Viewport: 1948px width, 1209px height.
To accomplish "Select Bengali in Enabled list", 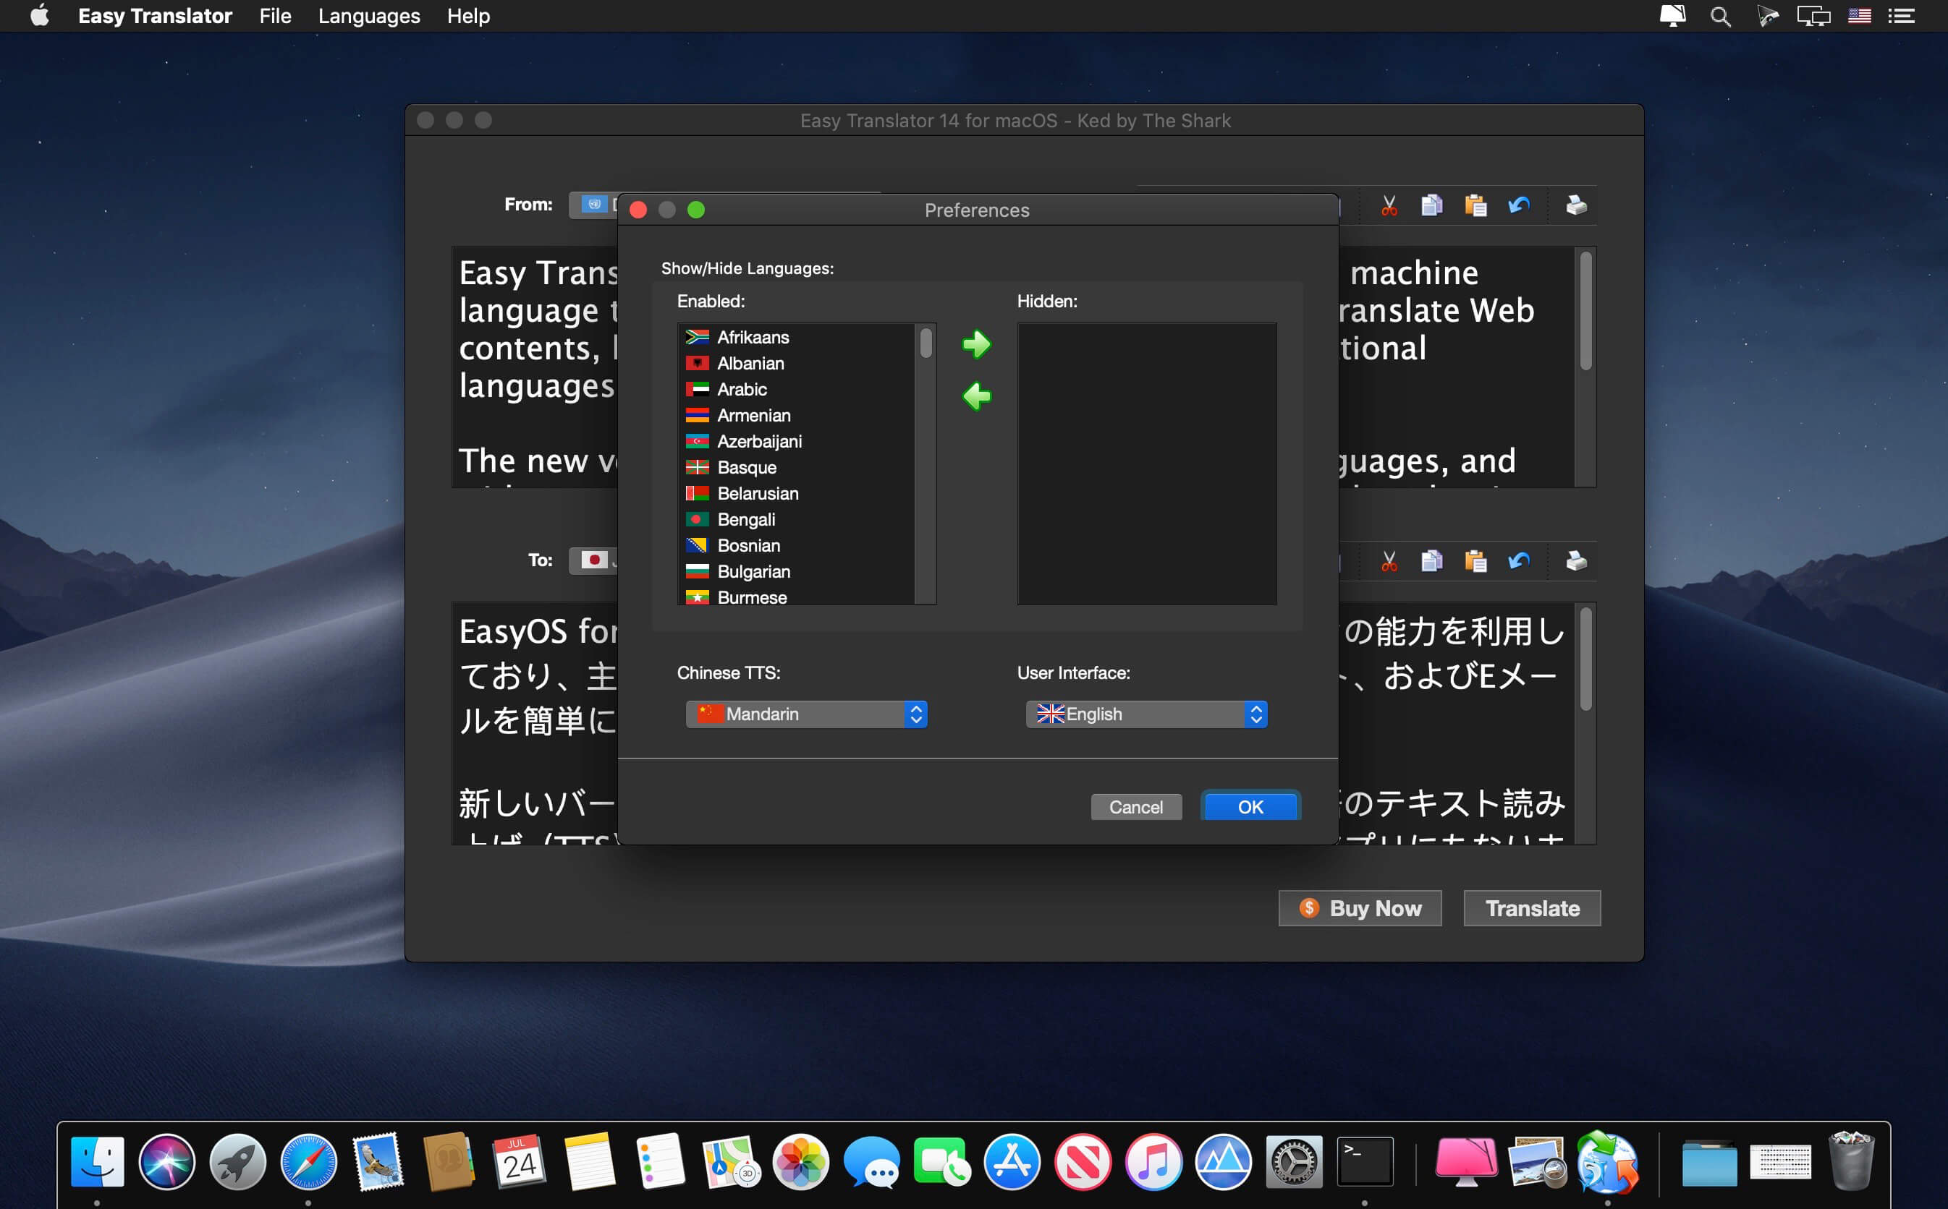I will [x=797, y=519].
